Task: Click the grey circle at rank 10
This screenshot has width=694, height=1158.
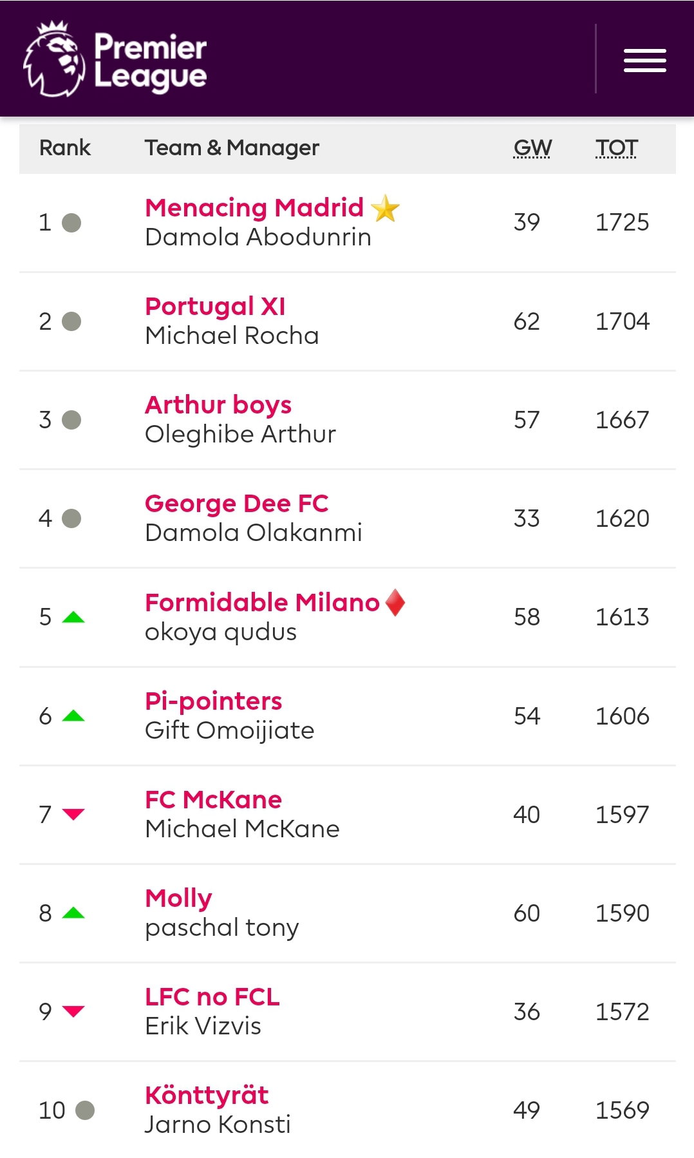Action: coord(85,1110)
